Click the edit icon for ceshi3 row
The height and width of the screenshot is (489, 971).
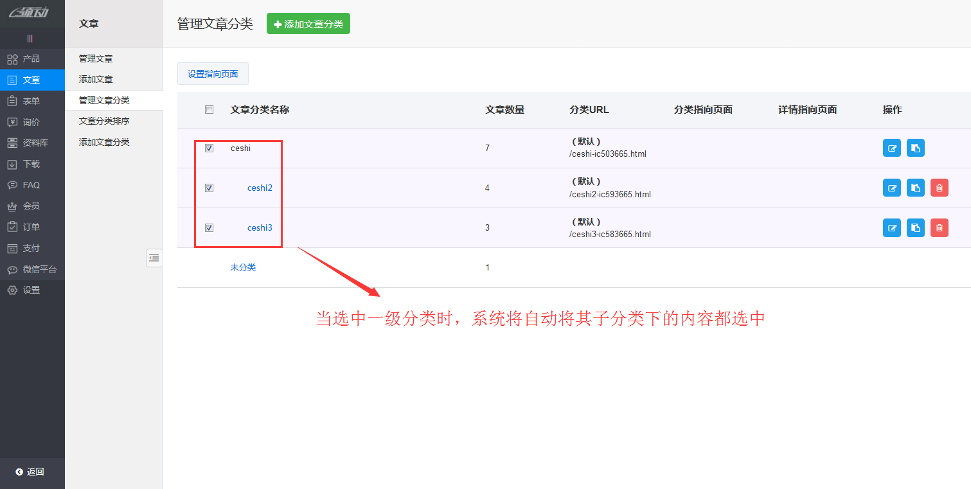891,227
